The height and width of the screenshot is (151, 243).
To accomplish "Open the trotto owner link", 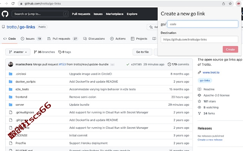I will click(12, 27).
